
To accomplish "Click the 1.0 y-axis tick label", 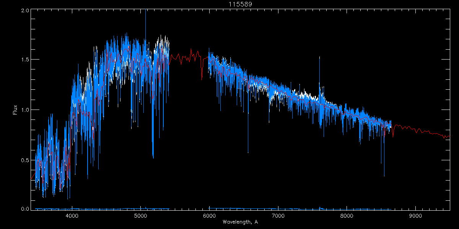I will 25,110.
